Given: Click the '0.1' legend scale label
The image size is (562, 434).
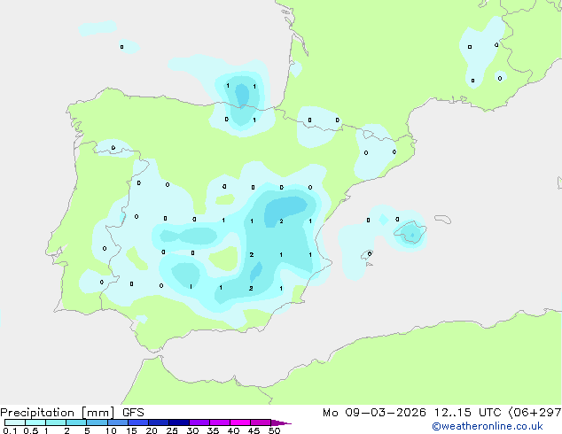Looking at the screenshot, I should click(x=10, y=430).
